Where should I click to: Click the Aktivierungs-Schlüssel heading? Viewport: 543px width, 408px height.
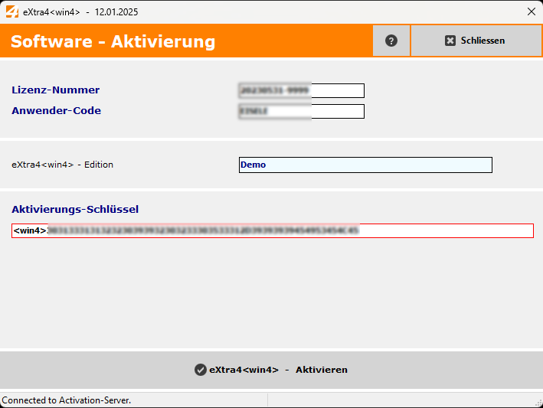point(75,210)
